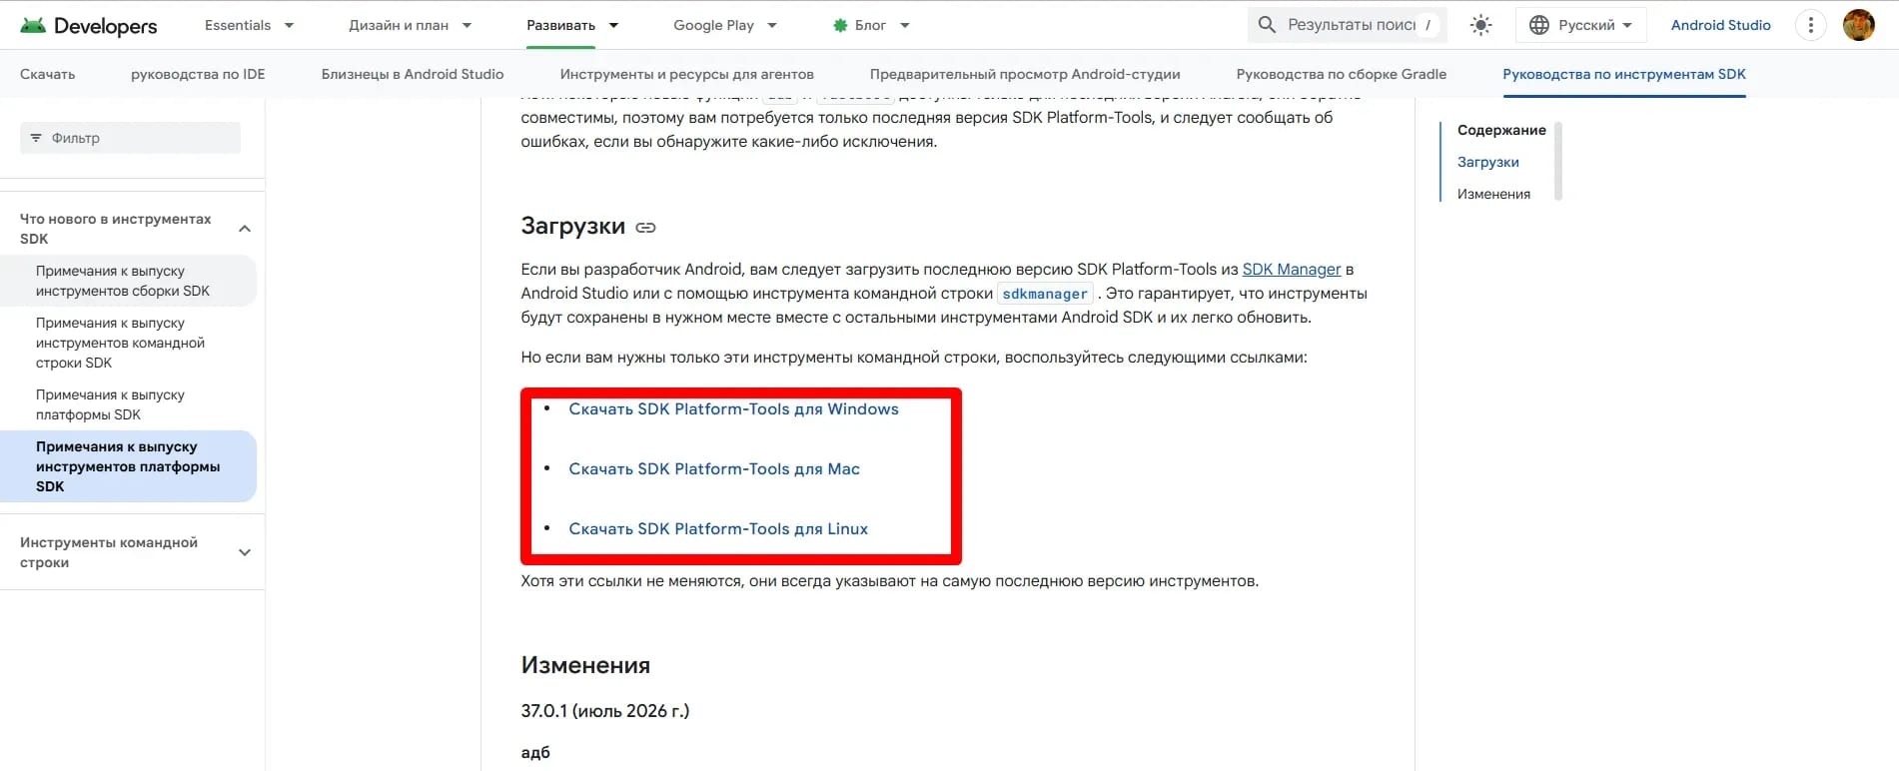Click the Изменения section heading
Screen dimensions: 1899x771
point(585,665)
